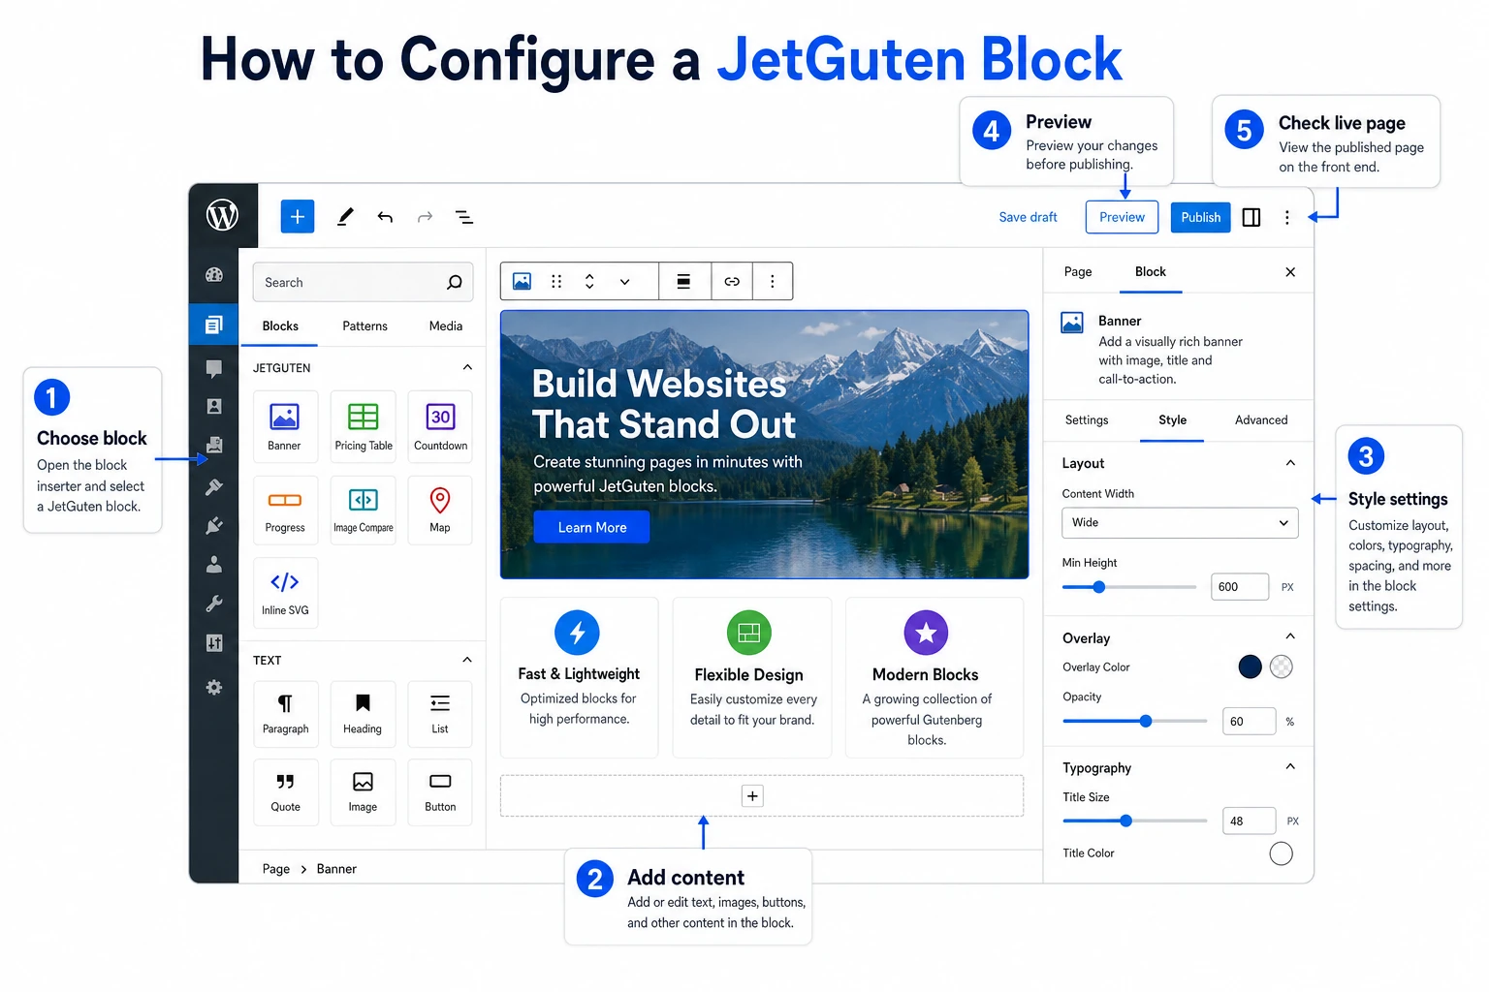
Task: Open the block toolbar chevron dropdown
Action: point(624,282)
